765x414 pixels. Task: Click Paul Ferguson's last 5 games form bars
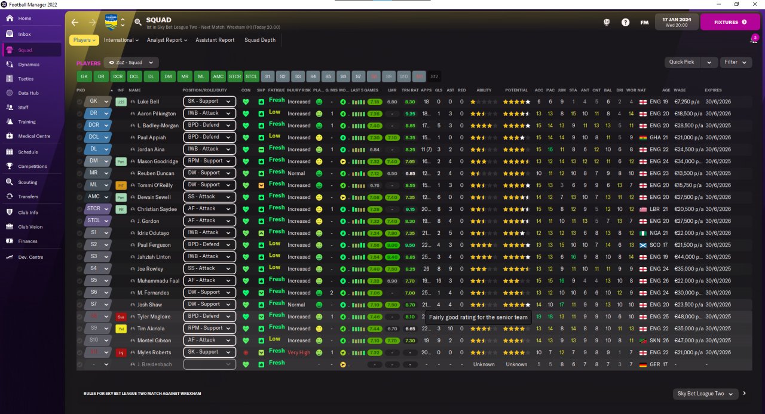pyautogui.click(x=359, y=245)
